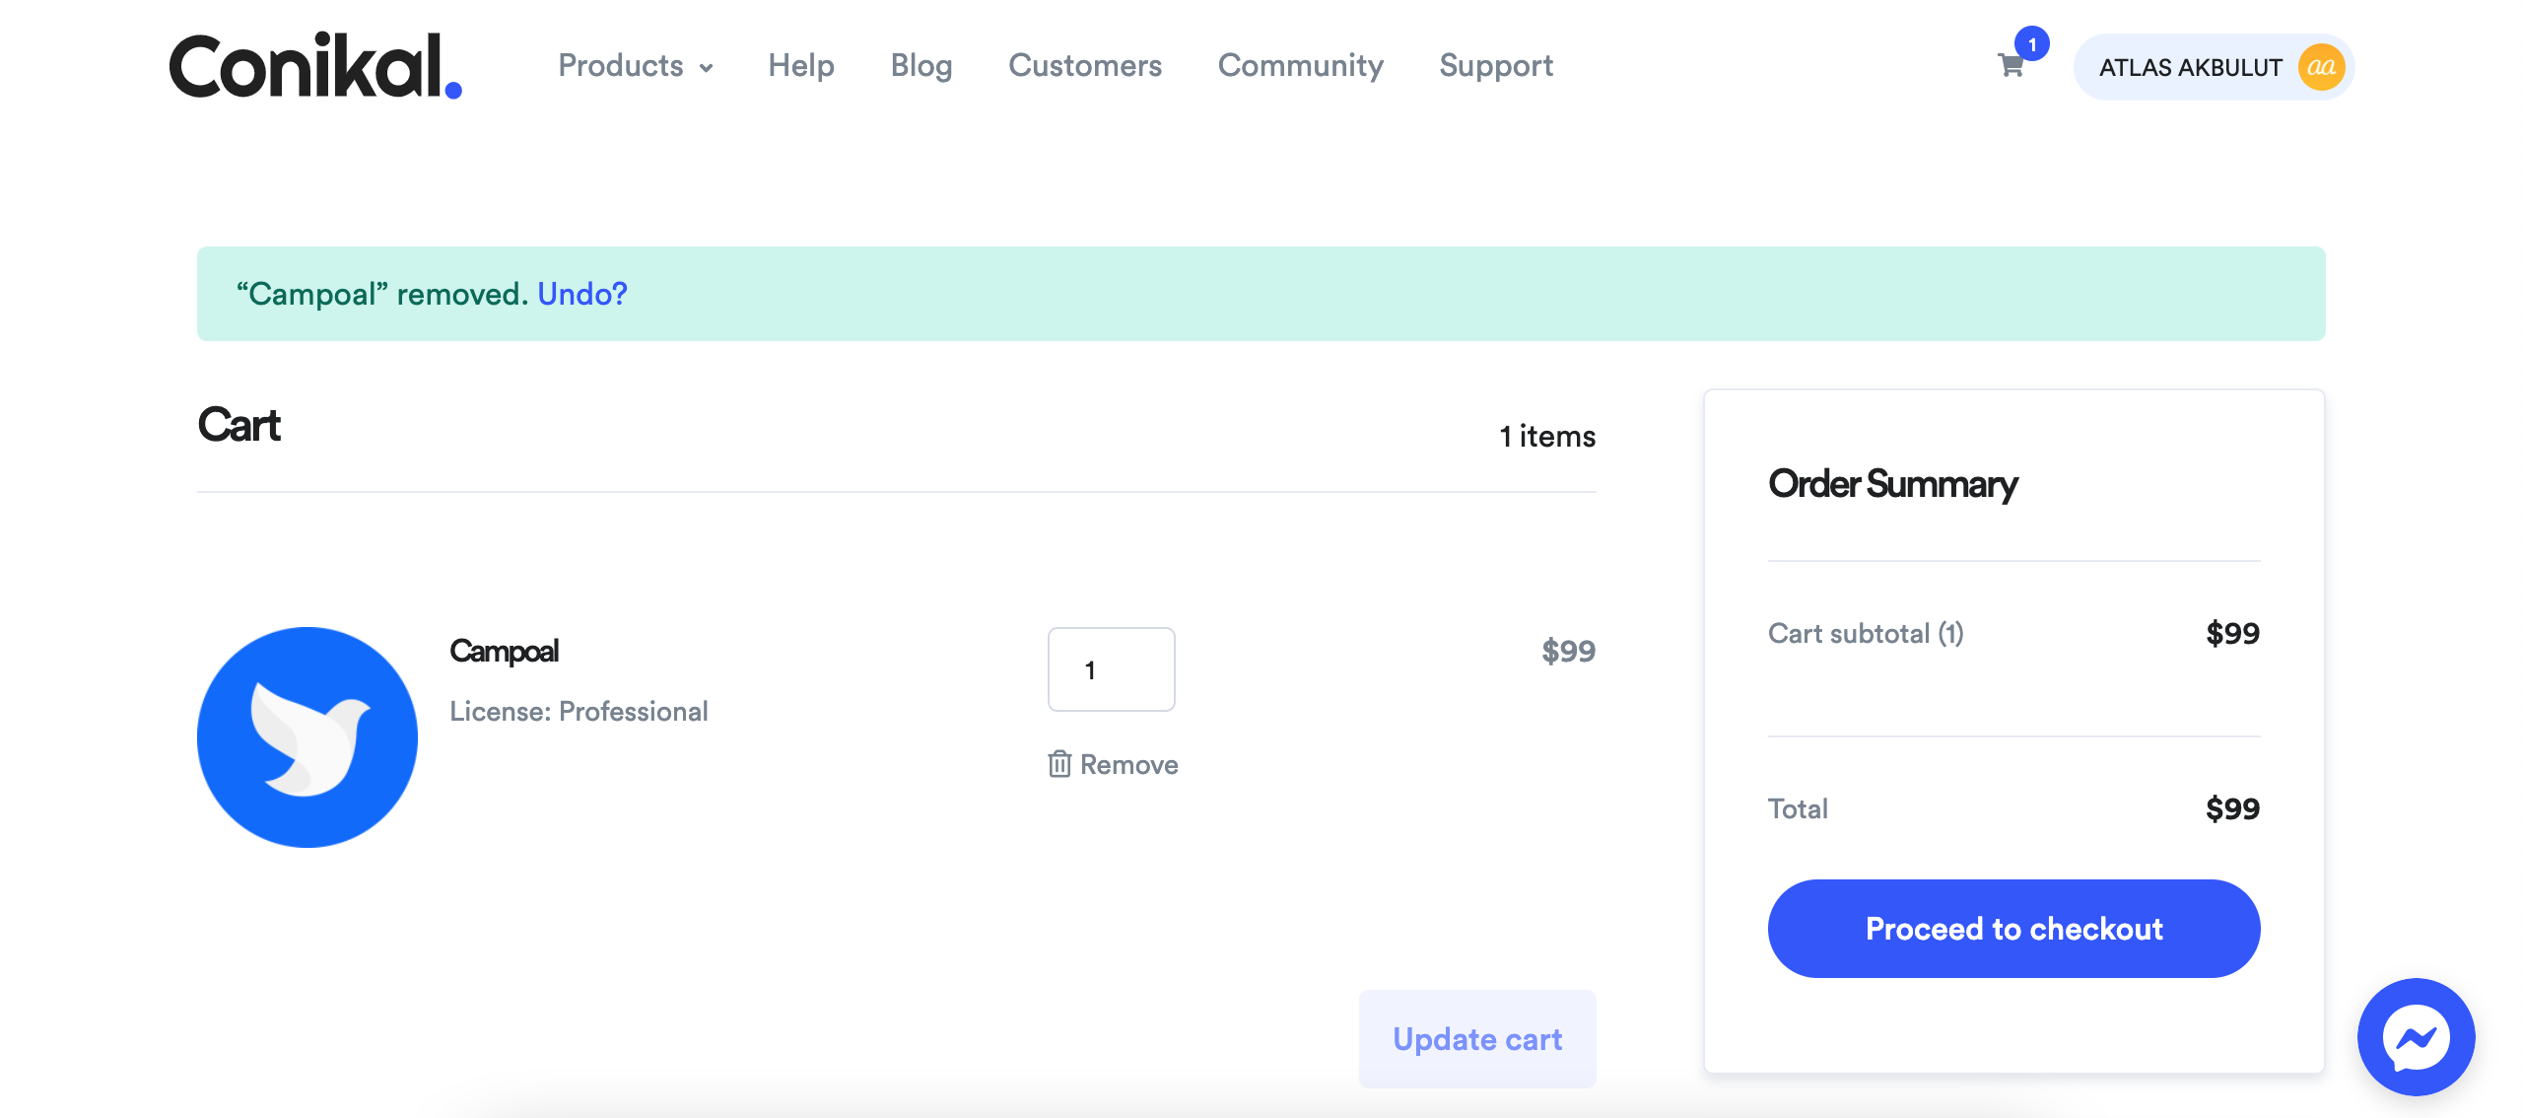Open the Messenger chat bubble
The image size is (2523, 1118).
(2416, 1037)
